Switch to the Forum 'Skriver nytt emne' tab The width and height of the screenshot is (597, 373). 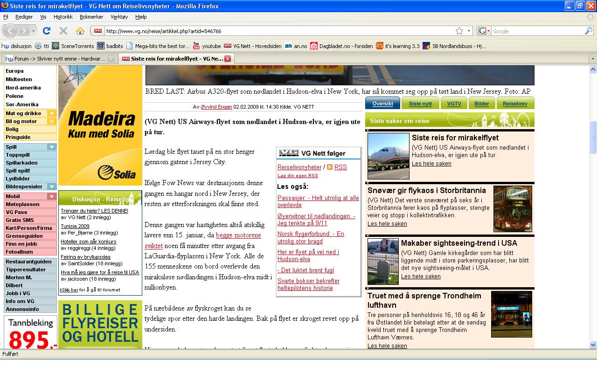click(59, 59)
